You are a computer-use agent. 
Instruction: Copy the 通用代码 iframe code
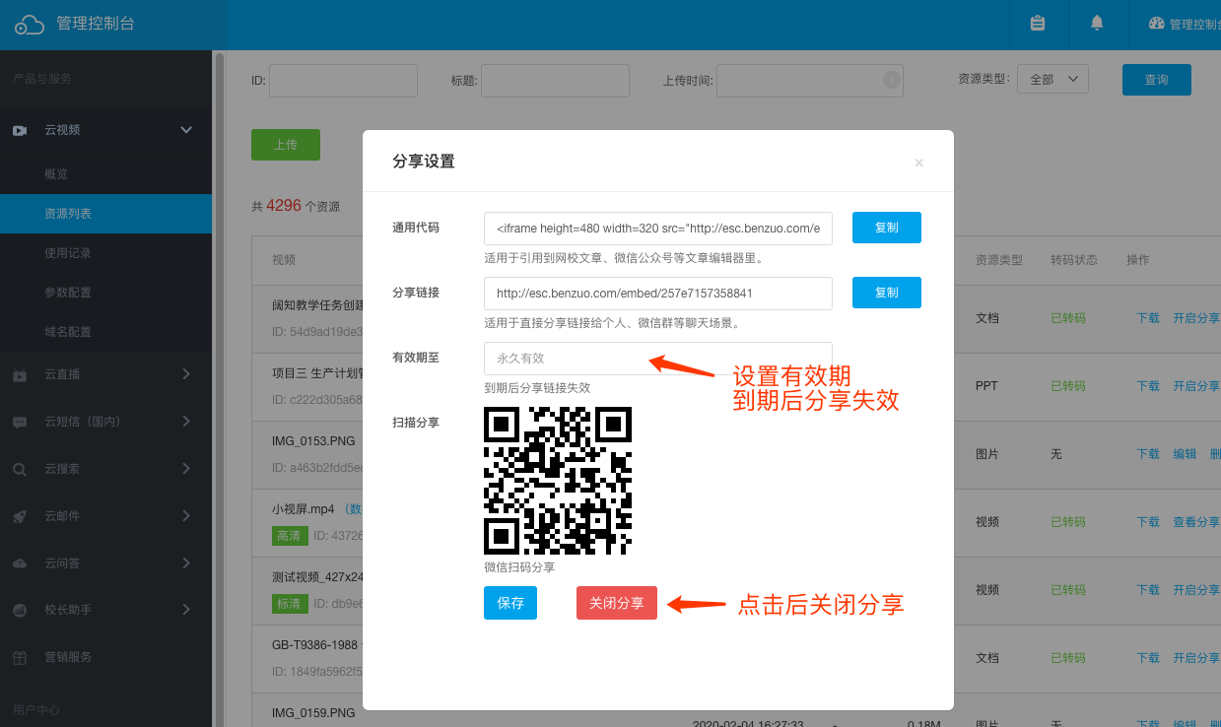click(x=886, y=228)
